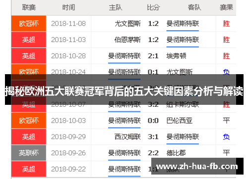Select the 英超 tag in the 2018-10-28 row
The width and height of the screenshot is (248, 179).
(x=29, y=56)
